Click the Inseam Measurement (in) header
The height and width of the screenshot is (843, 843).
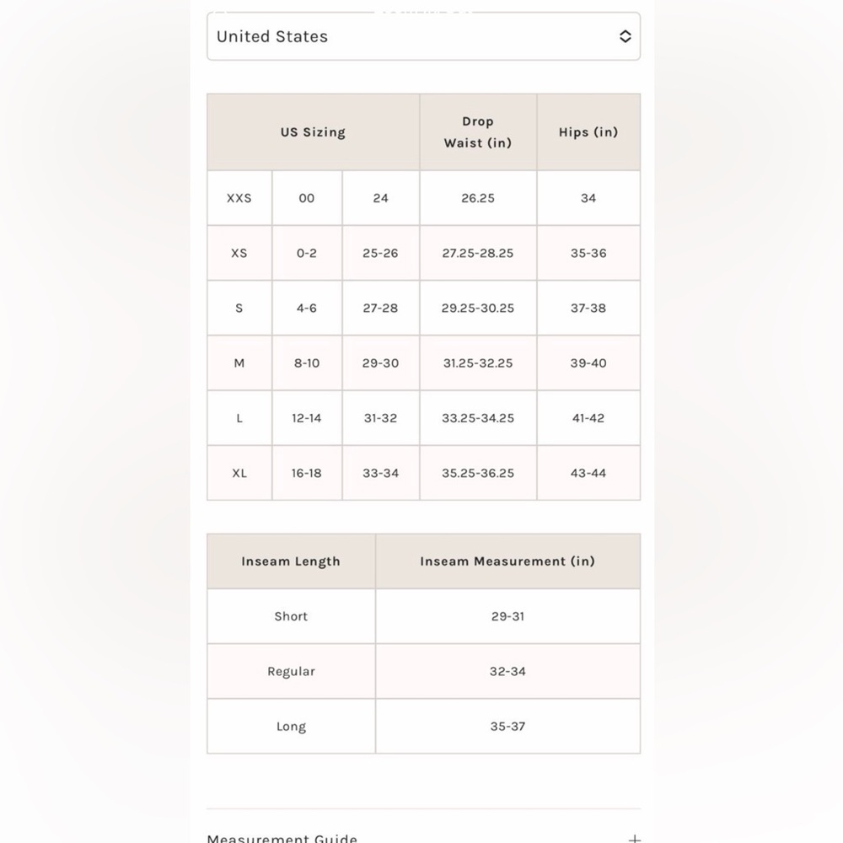click(507, 561)
